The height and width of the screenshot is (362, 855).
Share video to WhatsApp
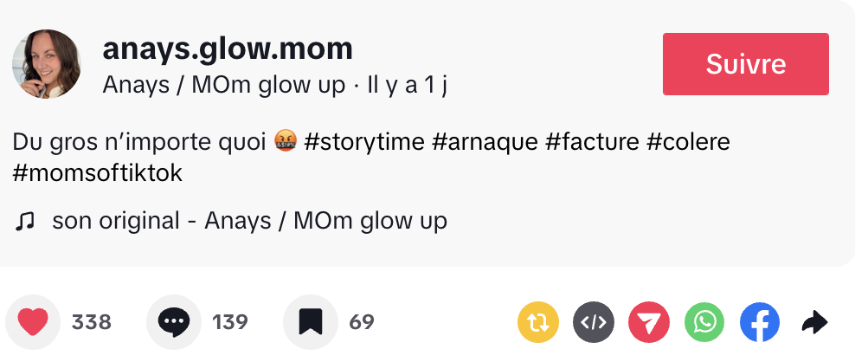704,323
